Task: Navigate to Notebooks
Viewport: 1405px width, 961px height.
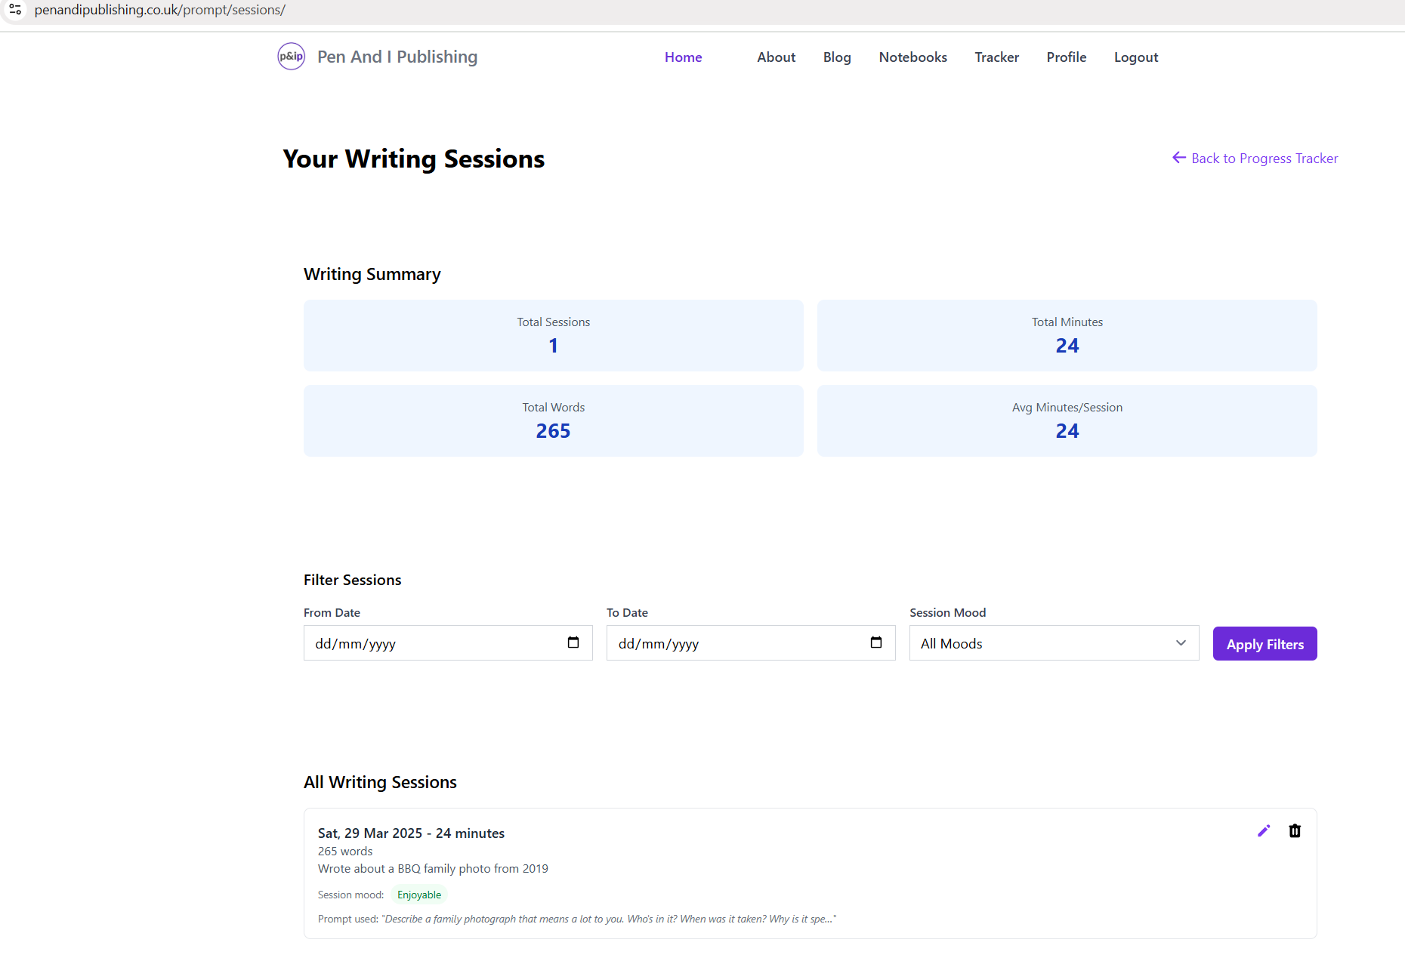Action: click(x=912, y=57)
